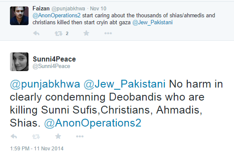The height and width of the screenshot is (156, 234).
Task: Open @AnonOperations2 mention in Faizan's tweet
Action: click(57, 16)
